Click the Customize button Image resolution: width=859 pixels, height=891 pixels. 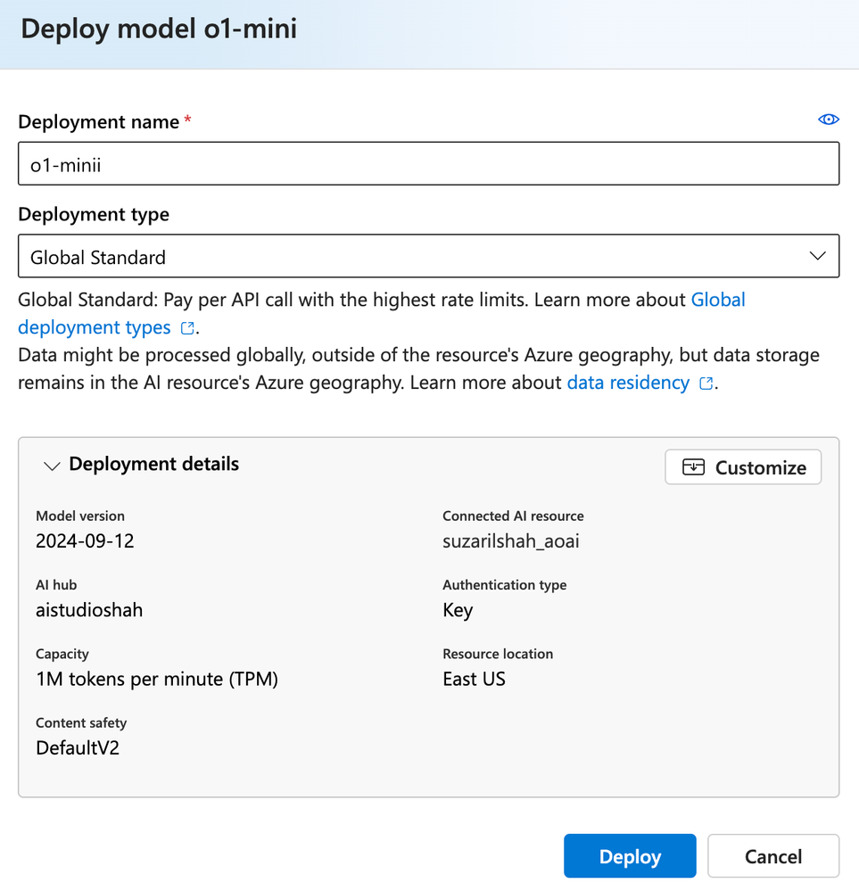point(743,467)
